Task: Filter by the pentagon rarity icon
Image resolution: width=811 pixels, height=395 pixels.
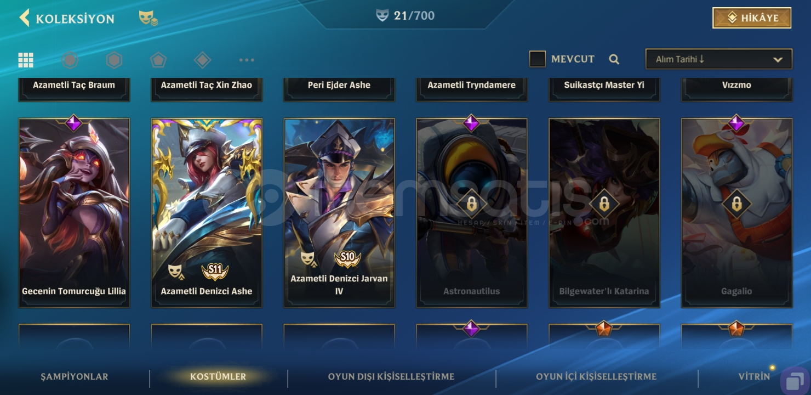Action: pyautogui.click(x=158, y=60)
